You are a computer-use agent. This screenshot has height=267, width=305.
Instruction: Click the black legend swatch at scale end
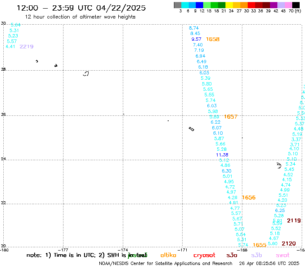click(296, 5)
